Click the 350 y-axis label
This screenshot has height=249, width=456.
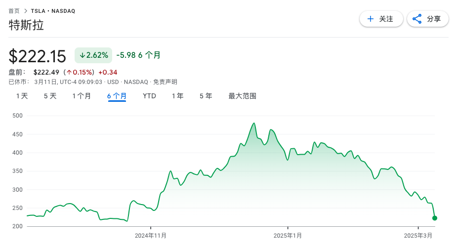pyautogui.click(x=17, y=171)
